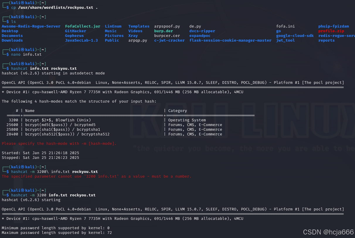Select the 'nano info.txt' command
The image size is (355, 238).
(26, 55)
